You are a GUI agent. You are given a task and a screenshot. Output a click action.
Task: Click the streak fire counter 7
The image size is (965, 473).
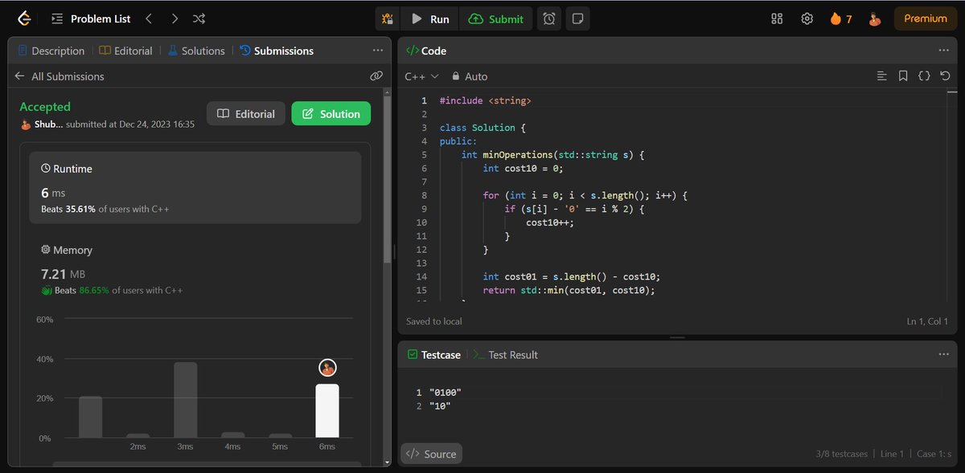click(x=841, y=18)
